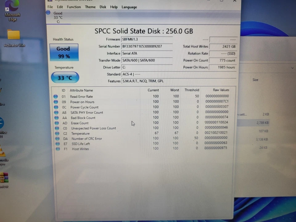Select the Host Writes attribute row
Viewport: 296px width, 222px height.
point(141,149)
